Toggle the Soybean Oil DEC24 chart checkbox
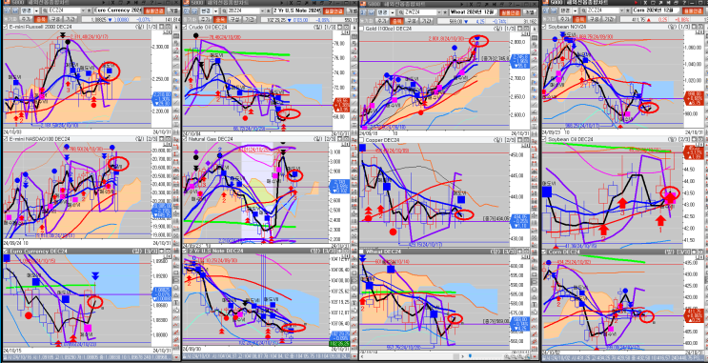The height and width of the screenshot is (363, 708). (x=544, y=139)
